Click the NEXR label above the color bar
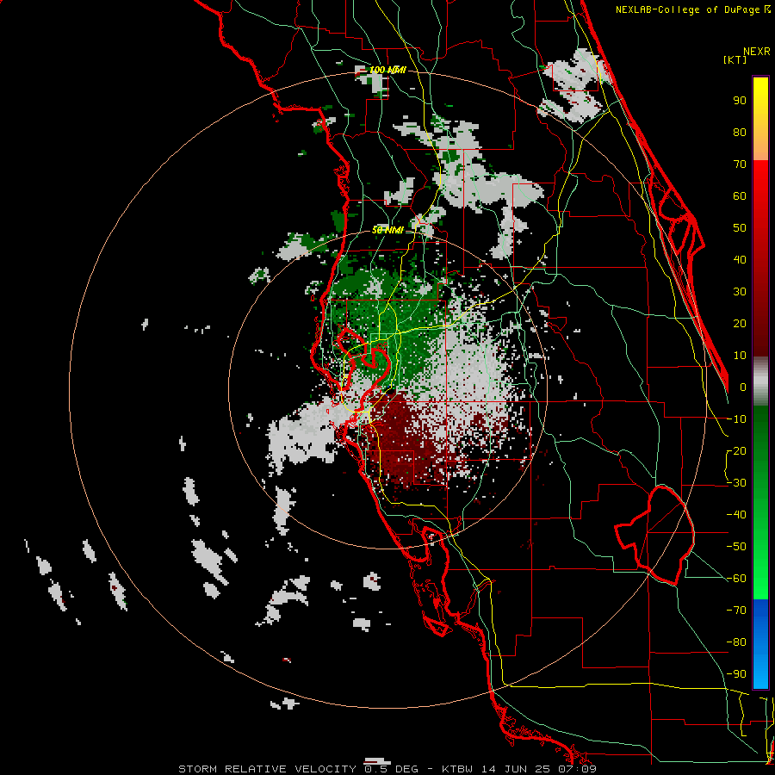 click(x=757, y=52)
